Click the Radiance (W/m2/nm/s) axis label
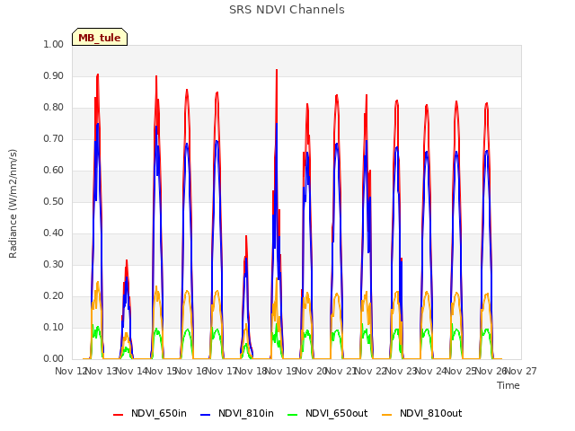 click(13, 204)
